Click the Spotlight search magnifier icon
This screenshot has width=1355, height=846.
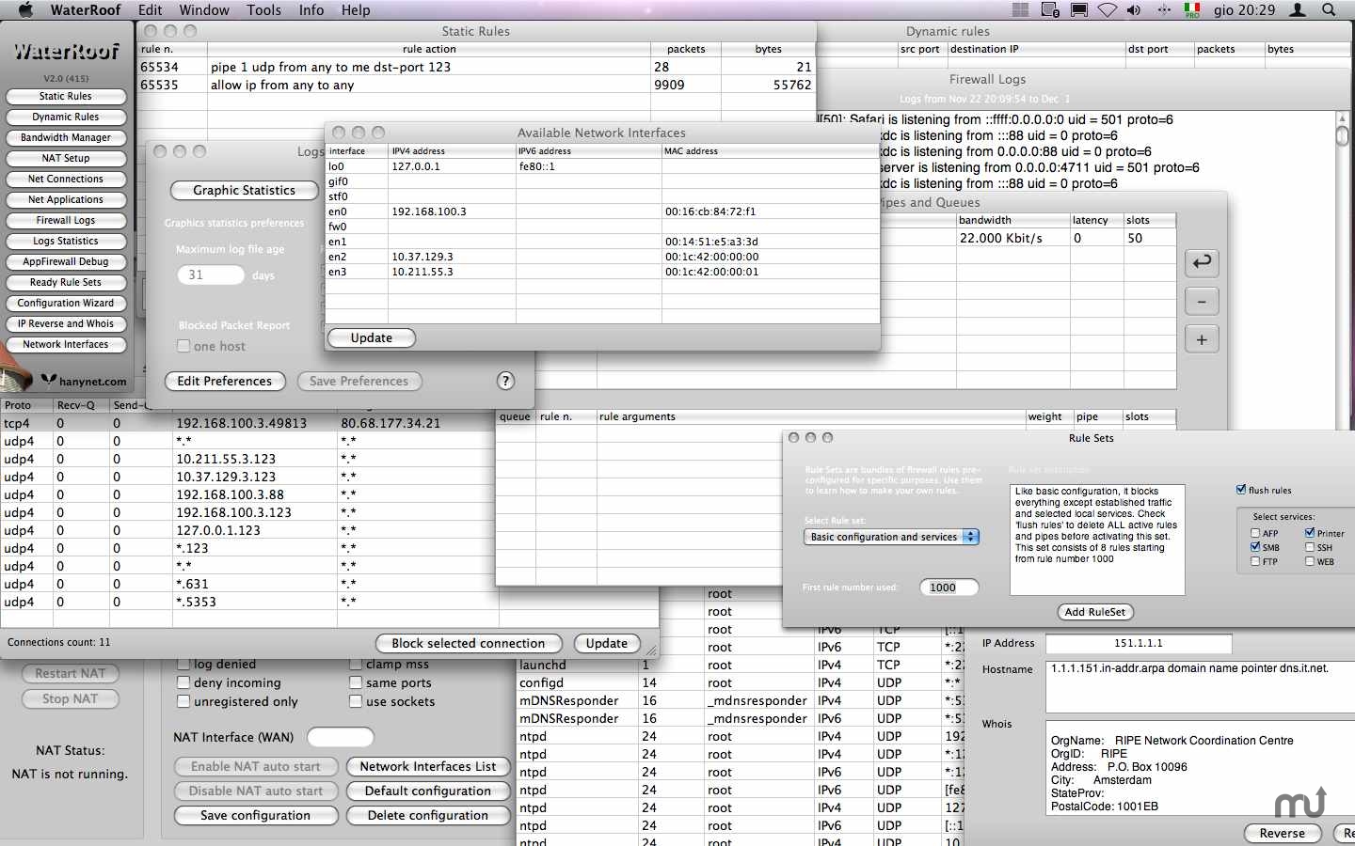pos(1329,9)
